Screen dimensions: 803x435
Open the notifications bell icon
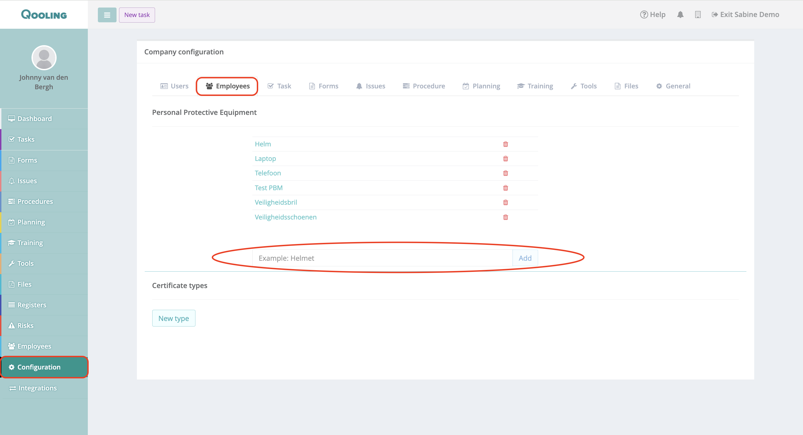click(680, 15)
